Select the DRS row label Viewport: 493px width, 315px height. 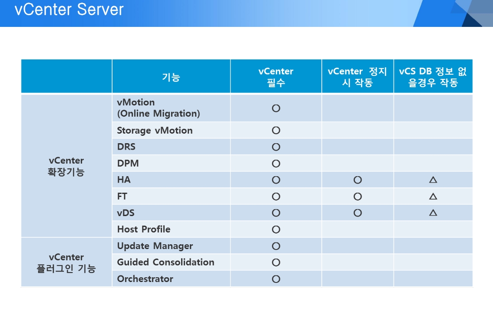[126, 147]
